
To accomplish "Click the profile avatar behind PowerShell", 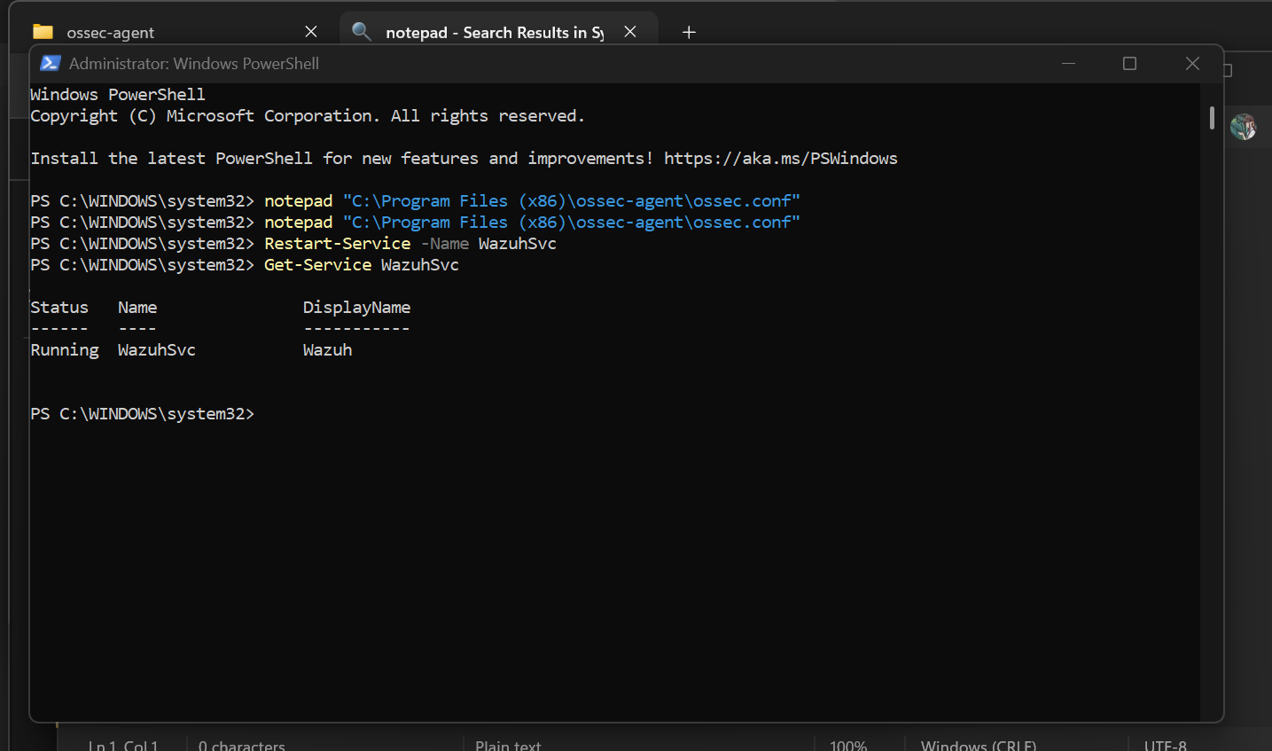I will pyautogui.click(x=1243, y=127).
